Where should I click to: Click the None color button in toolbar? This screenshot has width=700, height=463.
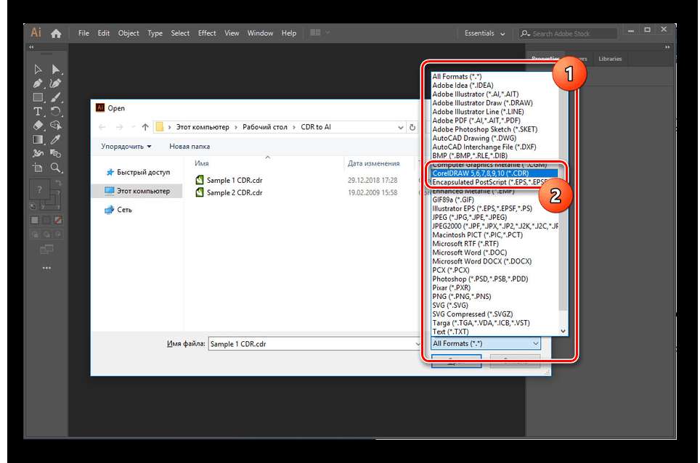pos(58,220)
